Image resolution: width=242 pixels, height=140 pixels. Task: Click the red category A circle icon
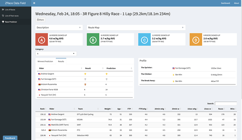[41, 40]
